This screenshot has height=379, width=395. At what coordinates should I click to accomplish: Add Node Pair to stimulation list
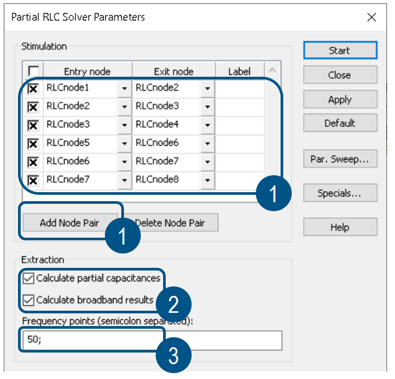click(70, 223)
